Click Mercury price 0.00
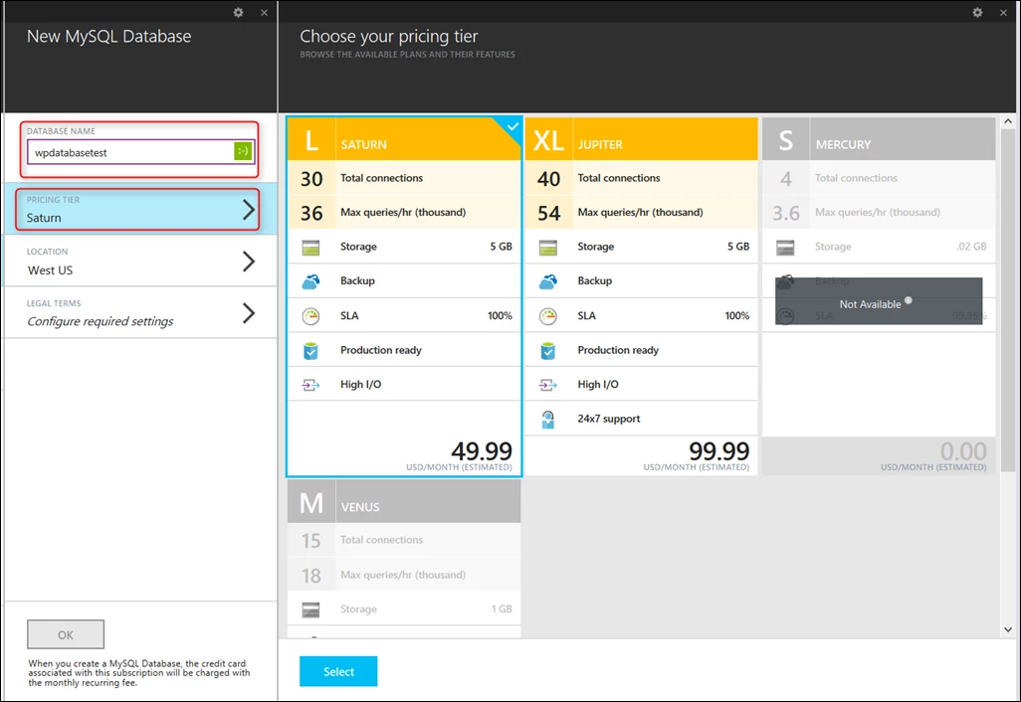The width and height of the screenshot is (1021, 702). tap(963, 450)
